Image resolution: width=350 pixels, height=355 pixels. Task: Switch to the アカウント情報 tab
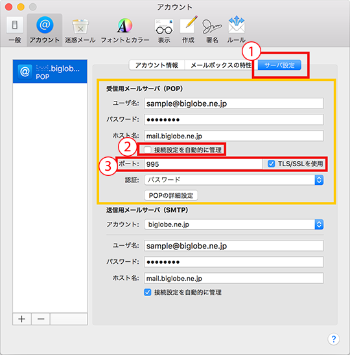(x=157, y=65)
